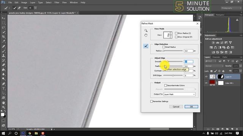This screenshot has width=243, height=136.
Task: Click the Zoom tool in Refine Mask dialog
Action: pos(146,30)
